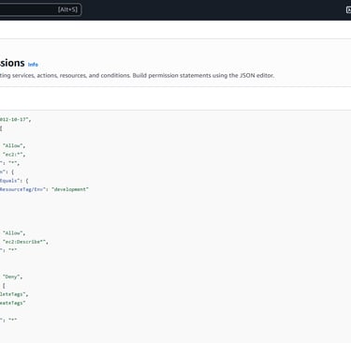Click the "ec2:*" action value
This screenshot has height=343, width=351.
click(x=14, y=155)
